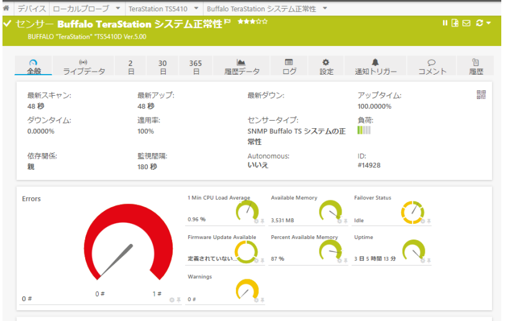This screenshot has width=505, height=321.
Task: Click the Errors red gauge
Action: 128,242
